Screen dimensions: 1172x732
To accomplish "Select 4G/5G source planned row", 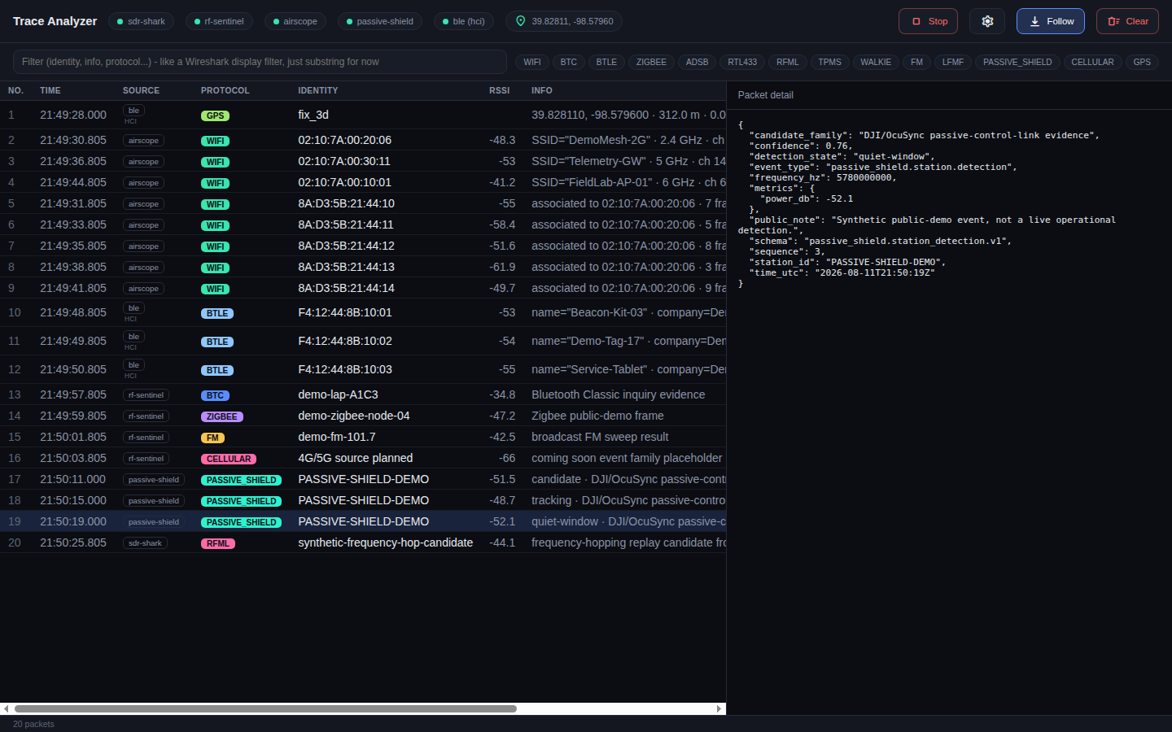I will (x=363, y=458).
